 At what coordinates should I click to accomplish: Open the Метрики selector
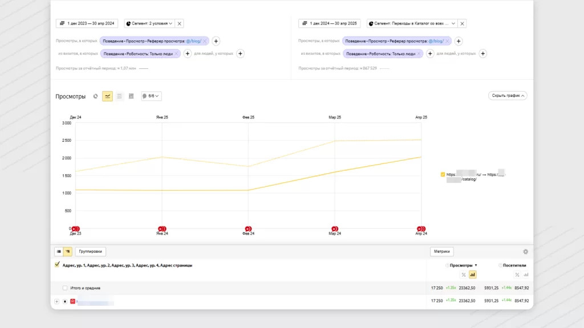click(x=441, y=251)
